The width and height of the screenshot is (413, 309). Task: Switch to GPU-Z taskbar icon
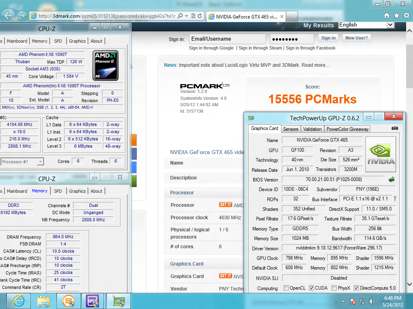pos(119,301)
